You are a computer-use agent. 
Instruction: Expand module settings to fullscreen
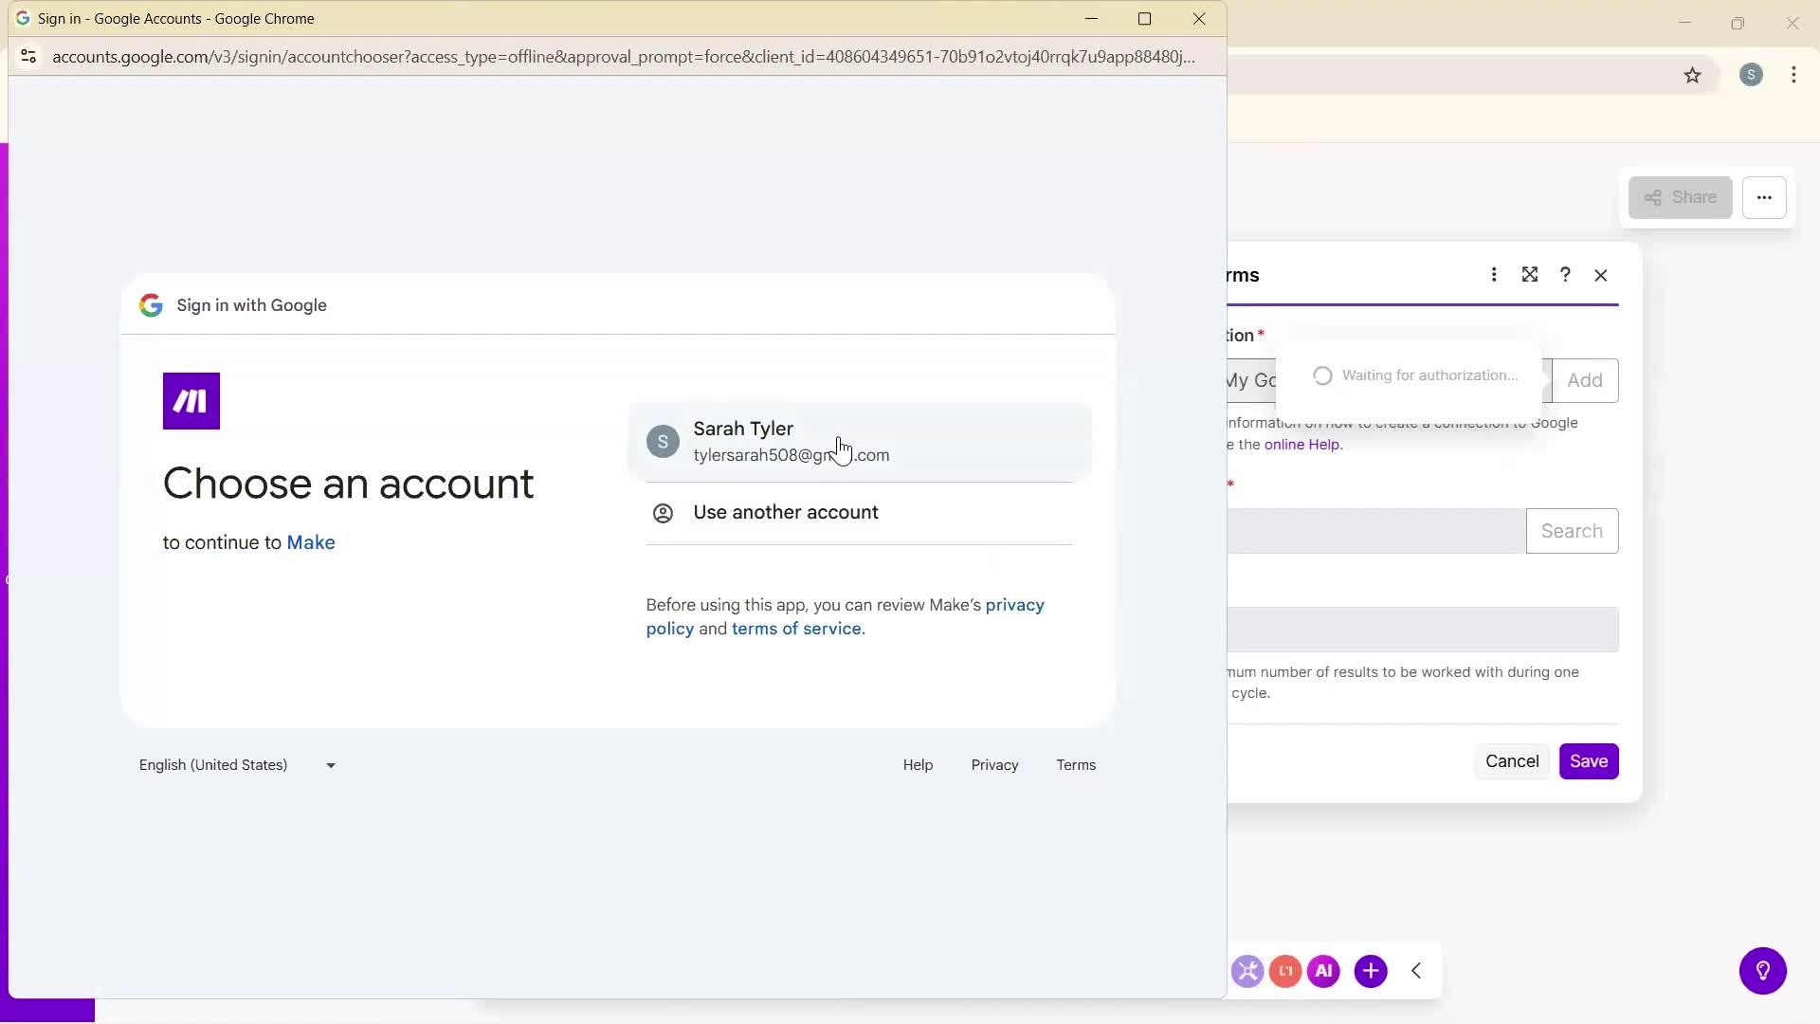pos(1530,275)
